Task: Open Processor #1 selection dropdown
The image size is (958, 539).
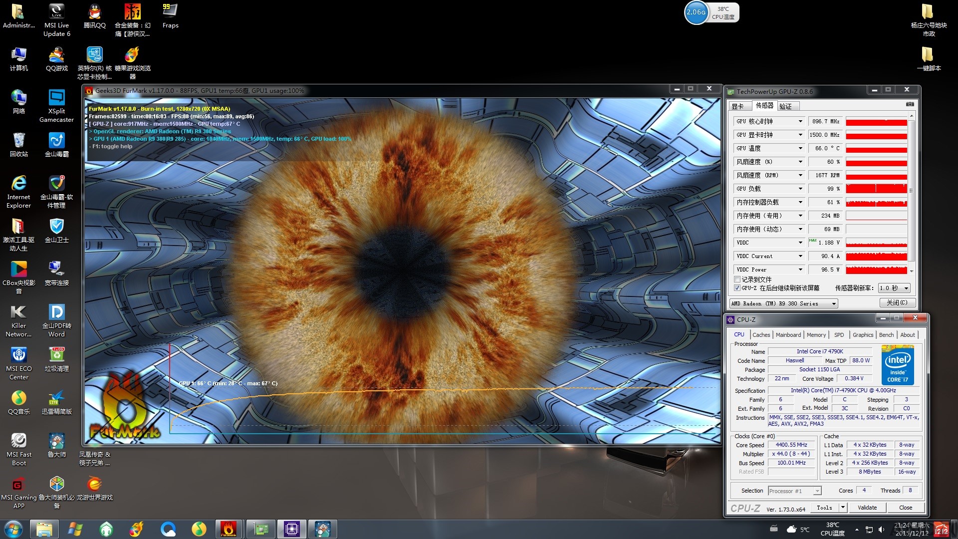Action: 794,491
